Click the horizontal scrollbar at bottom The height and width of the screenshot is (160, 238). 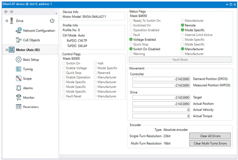click(x=148, y=156)
